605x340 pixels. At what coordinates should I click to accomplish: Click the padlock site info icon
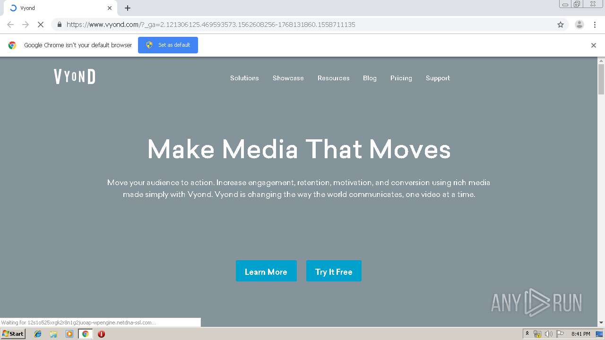tap(59, 25)
